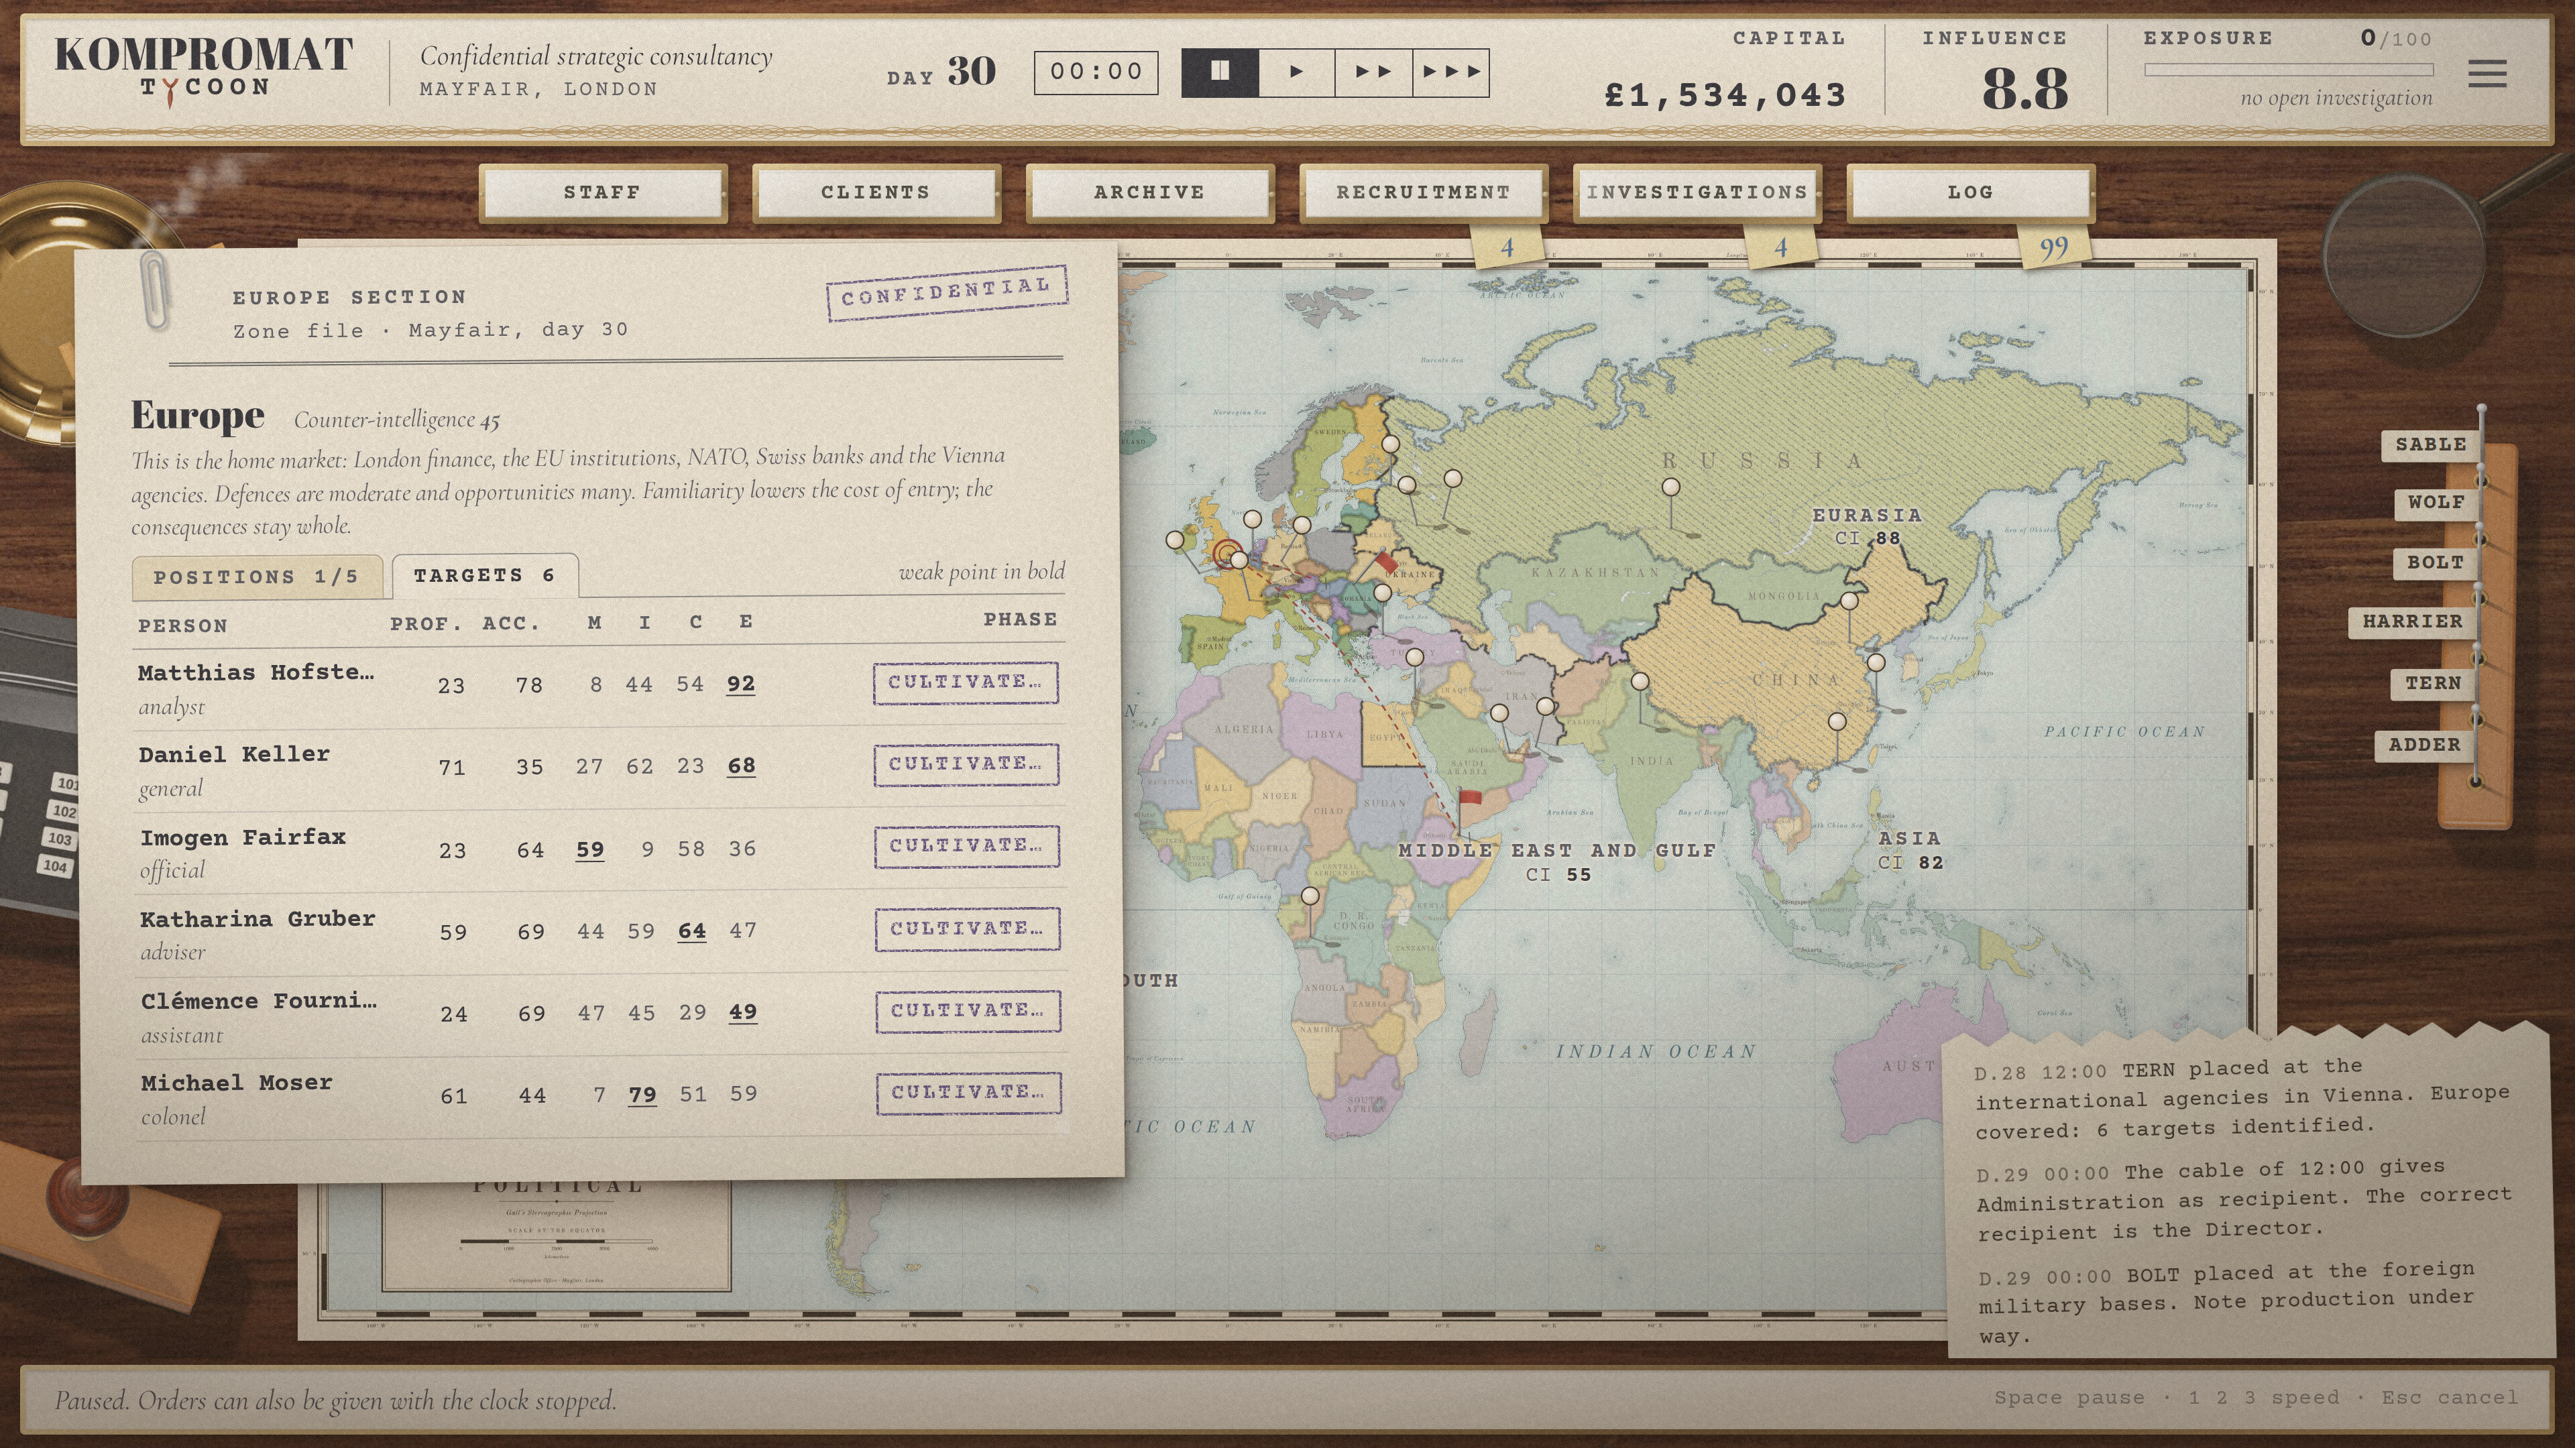Cultivate Matthias Hofste… the analyst
The width and height of the screenshot is (2575, 1448).
point(966,682)
